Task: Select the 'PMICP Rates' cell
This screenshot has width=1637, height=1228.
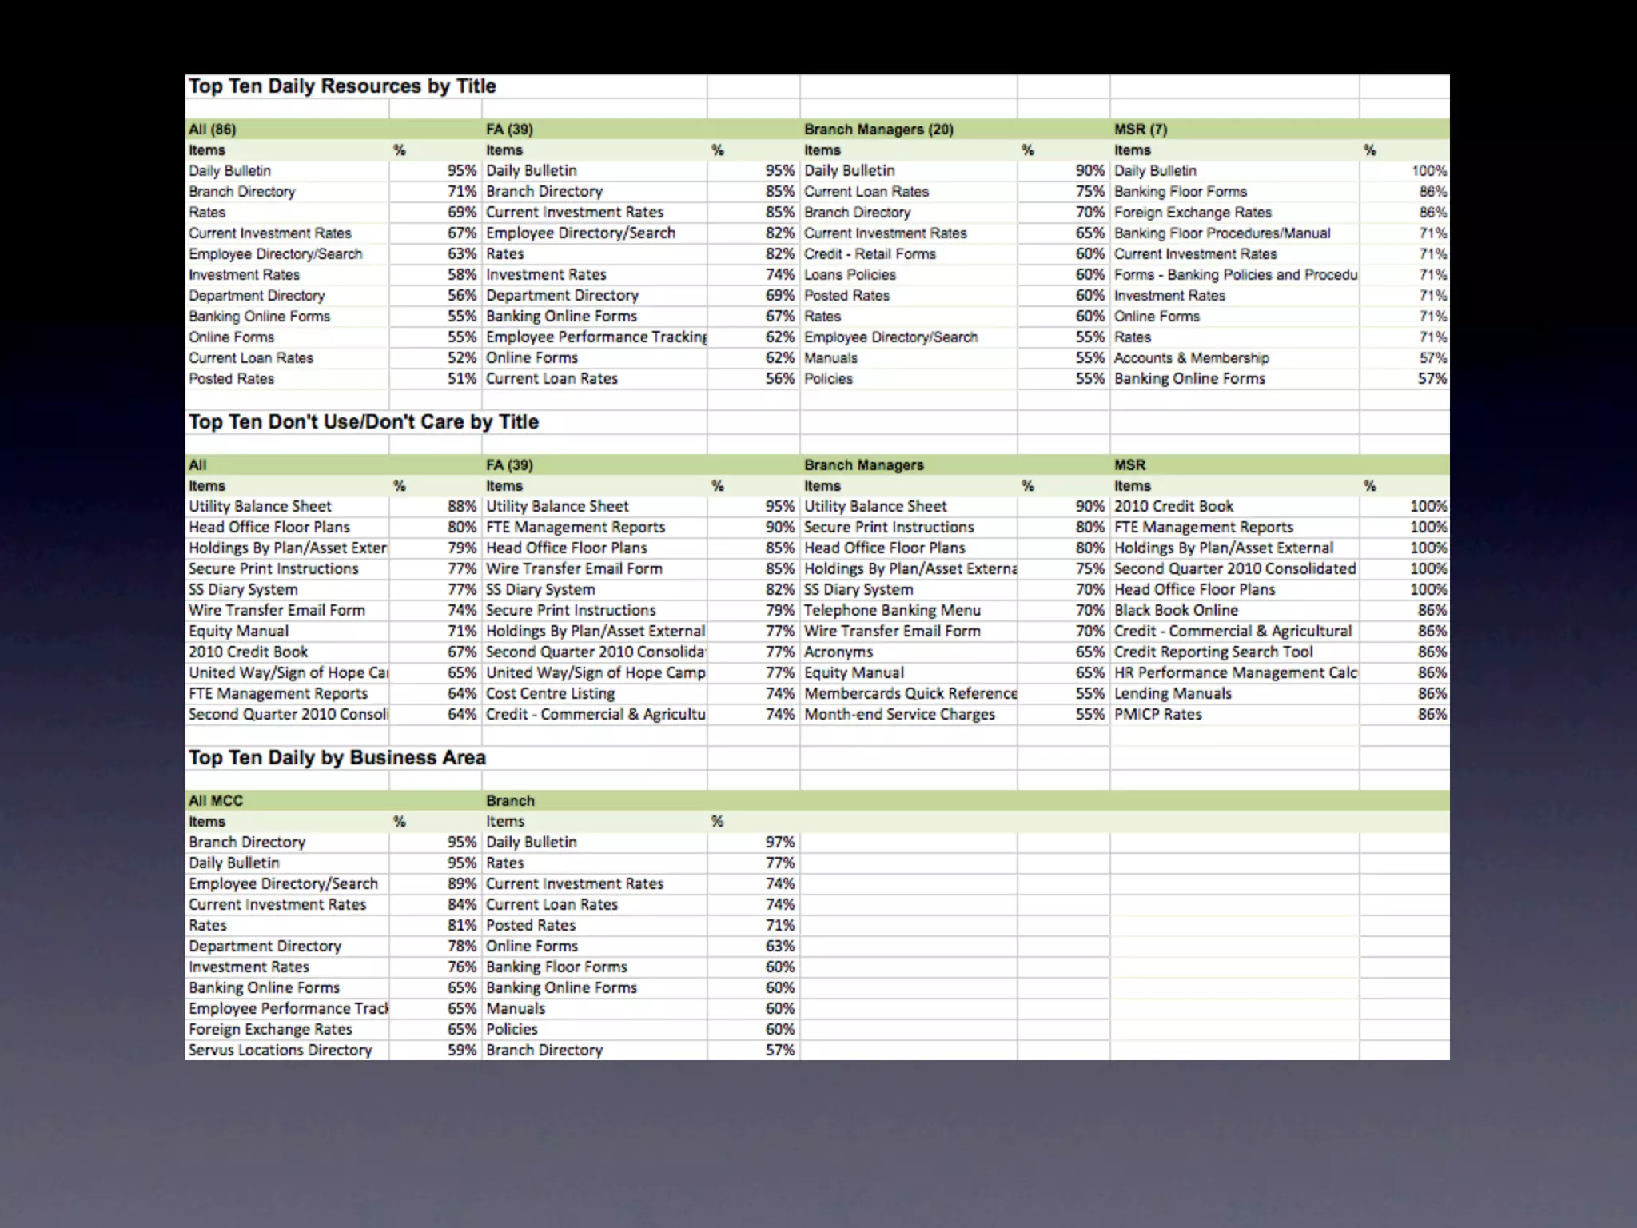Action: 1157,715
